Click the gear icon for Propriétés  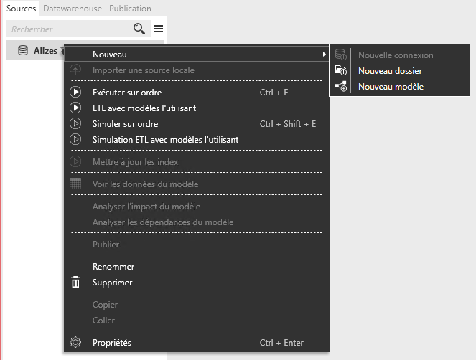(76, 343)
